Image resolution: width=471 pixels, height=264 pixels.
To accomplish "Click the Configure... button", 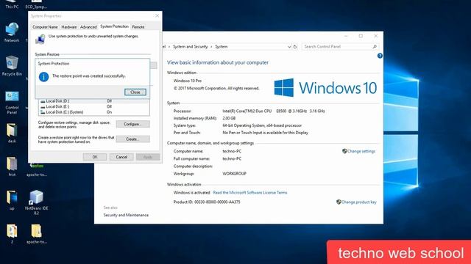I will (132, 124).
